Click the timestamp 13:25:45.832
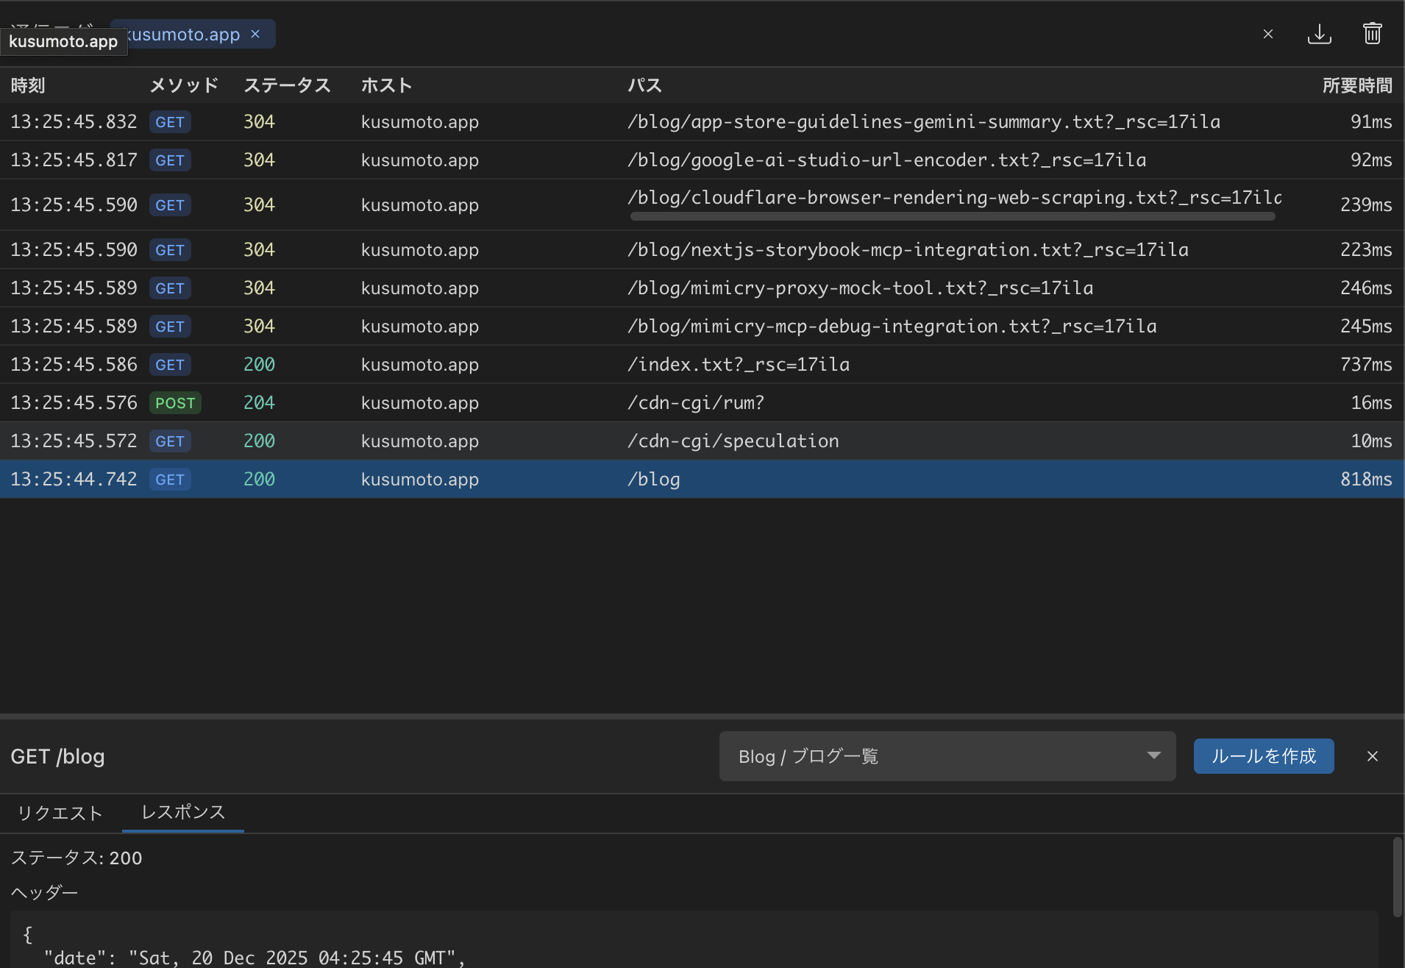This screenshot has width=1405, height=968. 74,122
